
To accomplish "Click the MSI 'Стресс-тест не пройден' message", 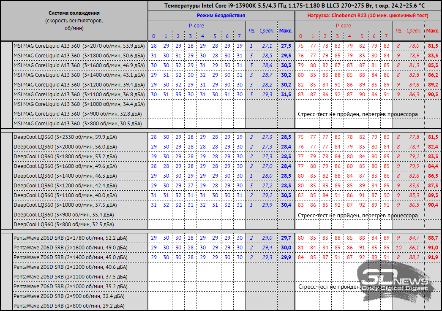I will tap(358, 114).
